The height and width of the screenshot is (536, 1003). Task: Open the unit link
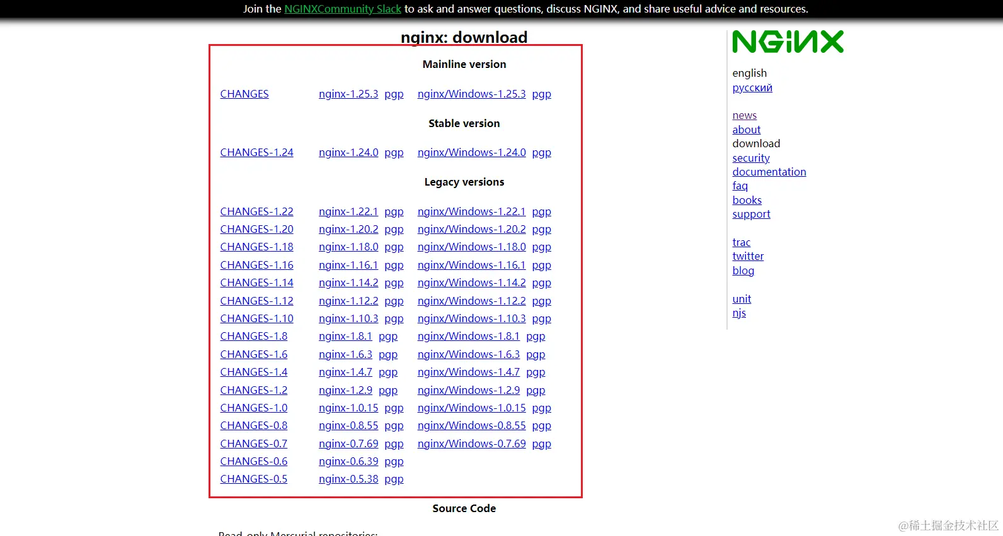pos(742,299)
